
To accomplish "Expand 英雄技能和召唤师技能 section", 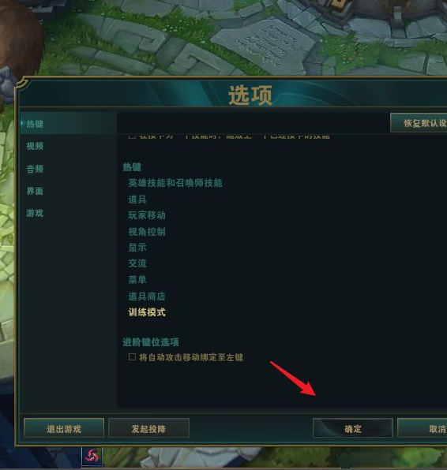I will pos(175,183).
